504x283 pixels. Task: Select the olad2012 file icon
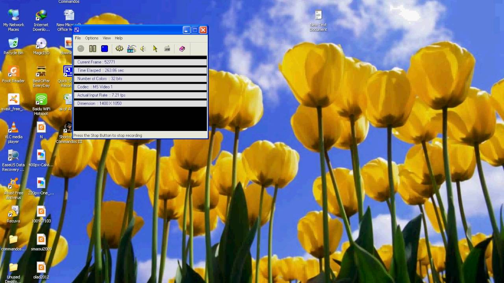pos(41,270)
